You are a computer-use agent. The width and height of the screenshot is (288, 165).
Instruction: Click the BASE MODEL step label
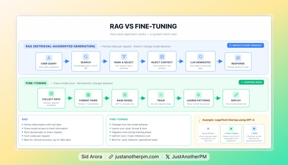click(x=125, y=100)
